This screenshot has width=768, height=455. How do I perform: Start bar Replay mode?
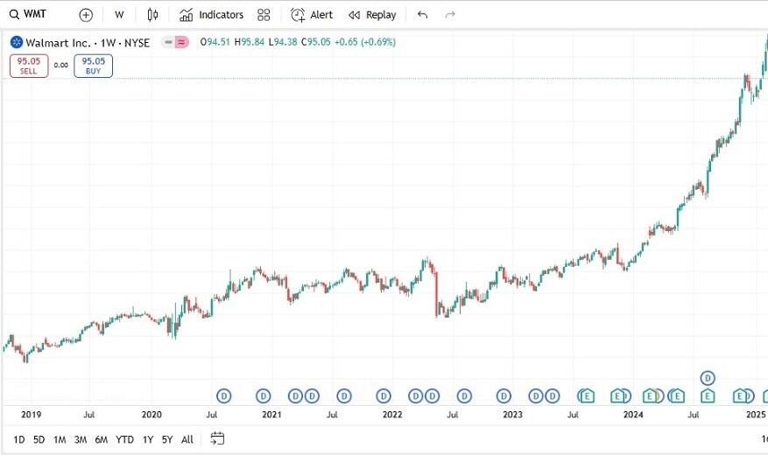click(372, 15)
